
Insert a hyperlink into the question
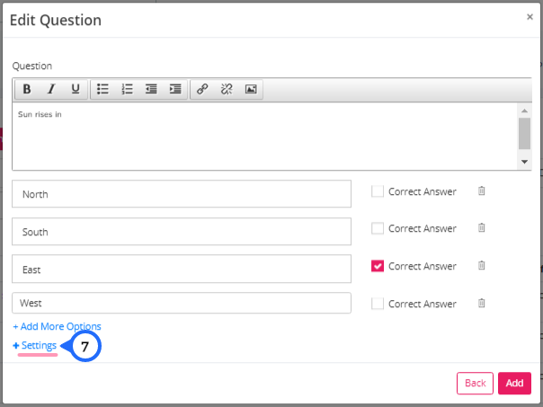tap(202, 89)
